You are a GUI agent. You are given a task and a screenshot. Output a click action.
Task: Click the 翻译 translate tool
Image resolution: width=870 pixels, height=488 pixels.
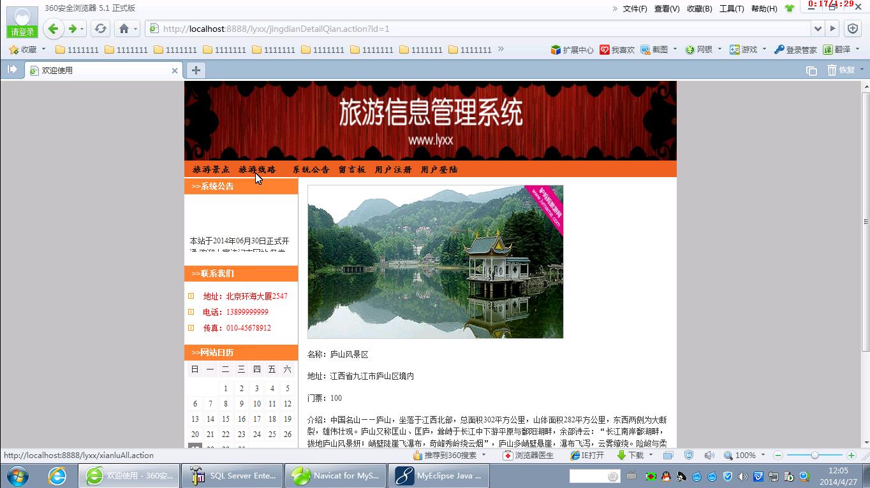837,50
